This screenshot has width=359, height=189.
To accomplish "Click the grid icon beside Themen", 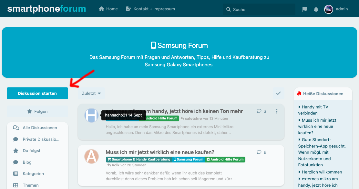I will pyautogui.click(x=16, y=185).
